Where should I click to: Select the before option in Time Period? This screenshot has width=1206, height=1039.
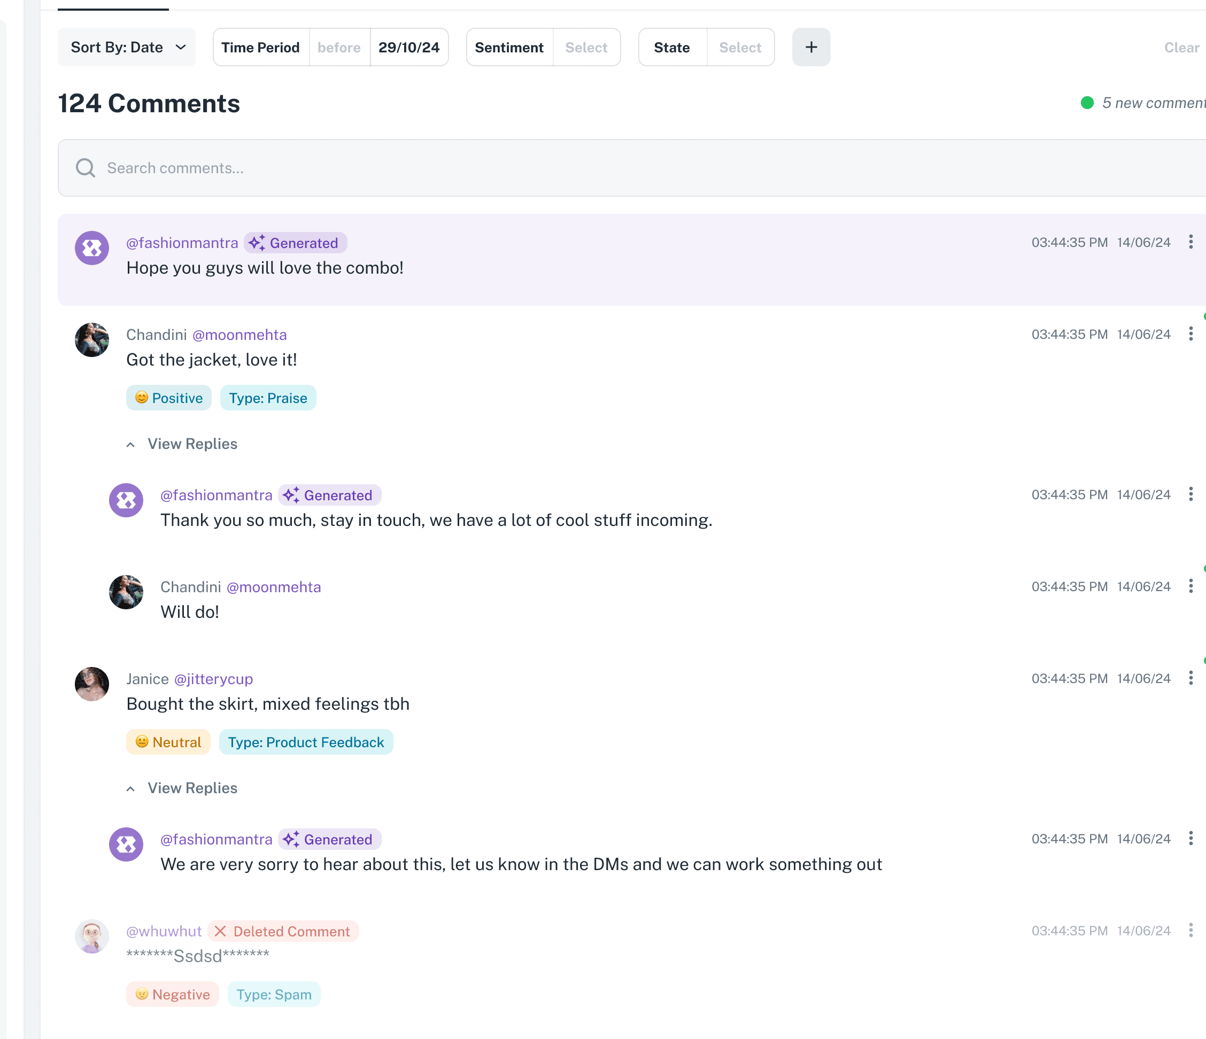click(x=339, y=47)
